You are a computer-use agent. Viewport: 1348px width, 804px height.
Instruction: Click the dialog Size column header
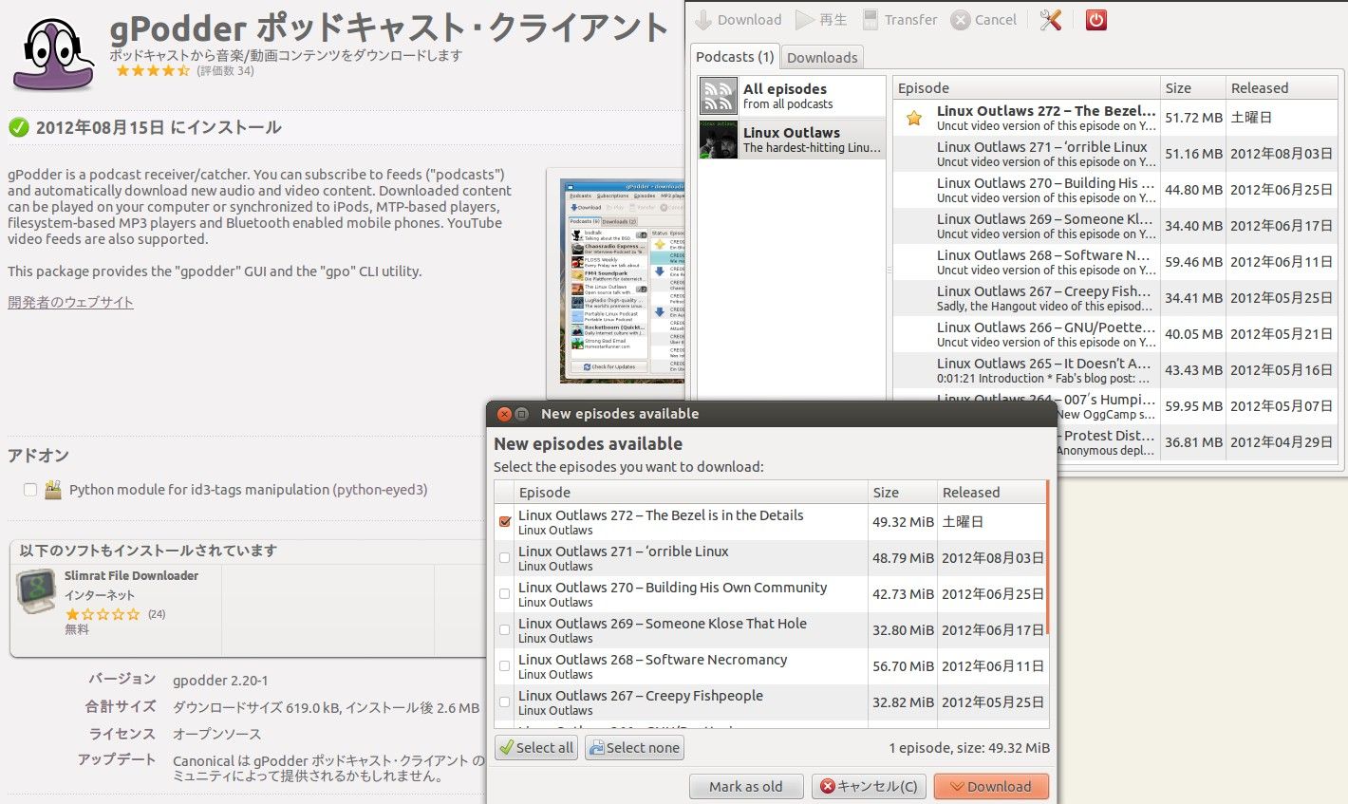pyautogui.click(x=903, y=492)
